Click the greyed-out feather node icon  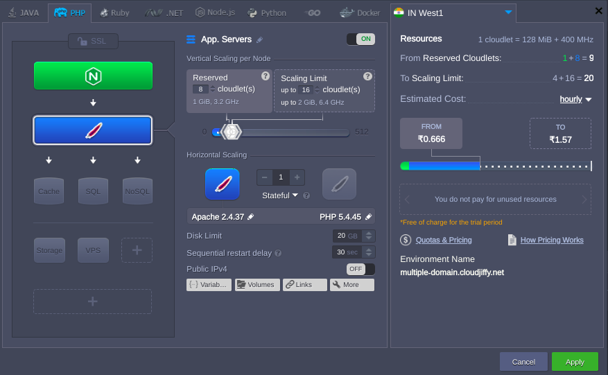point(339,184)
